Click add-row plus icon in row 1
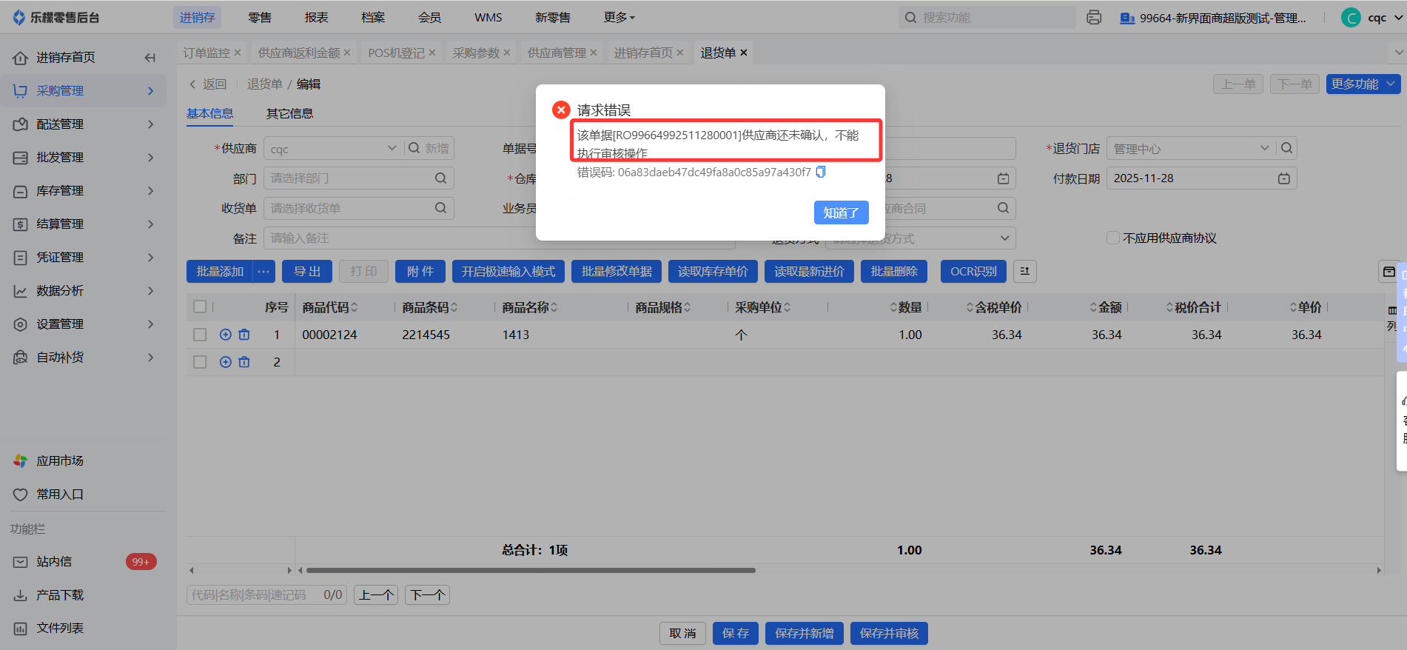 tap(226, 335)
